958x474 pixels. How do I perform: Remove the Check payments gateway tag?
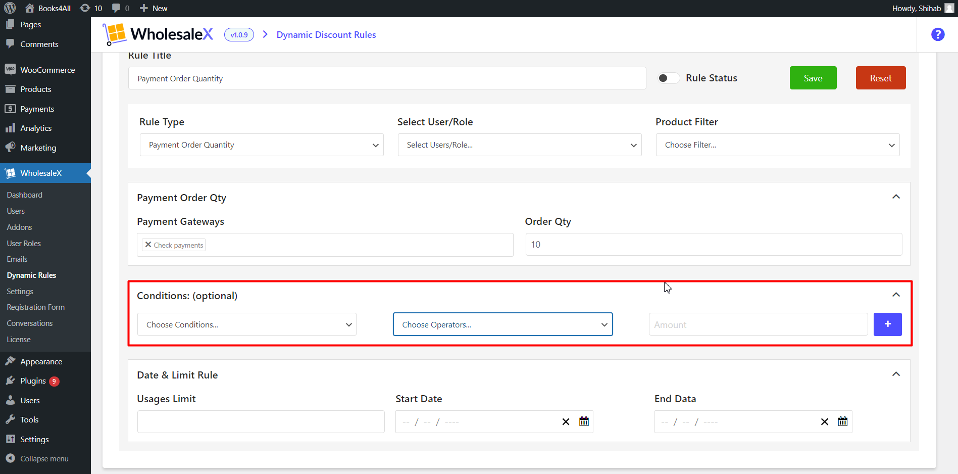pos(148,245)
